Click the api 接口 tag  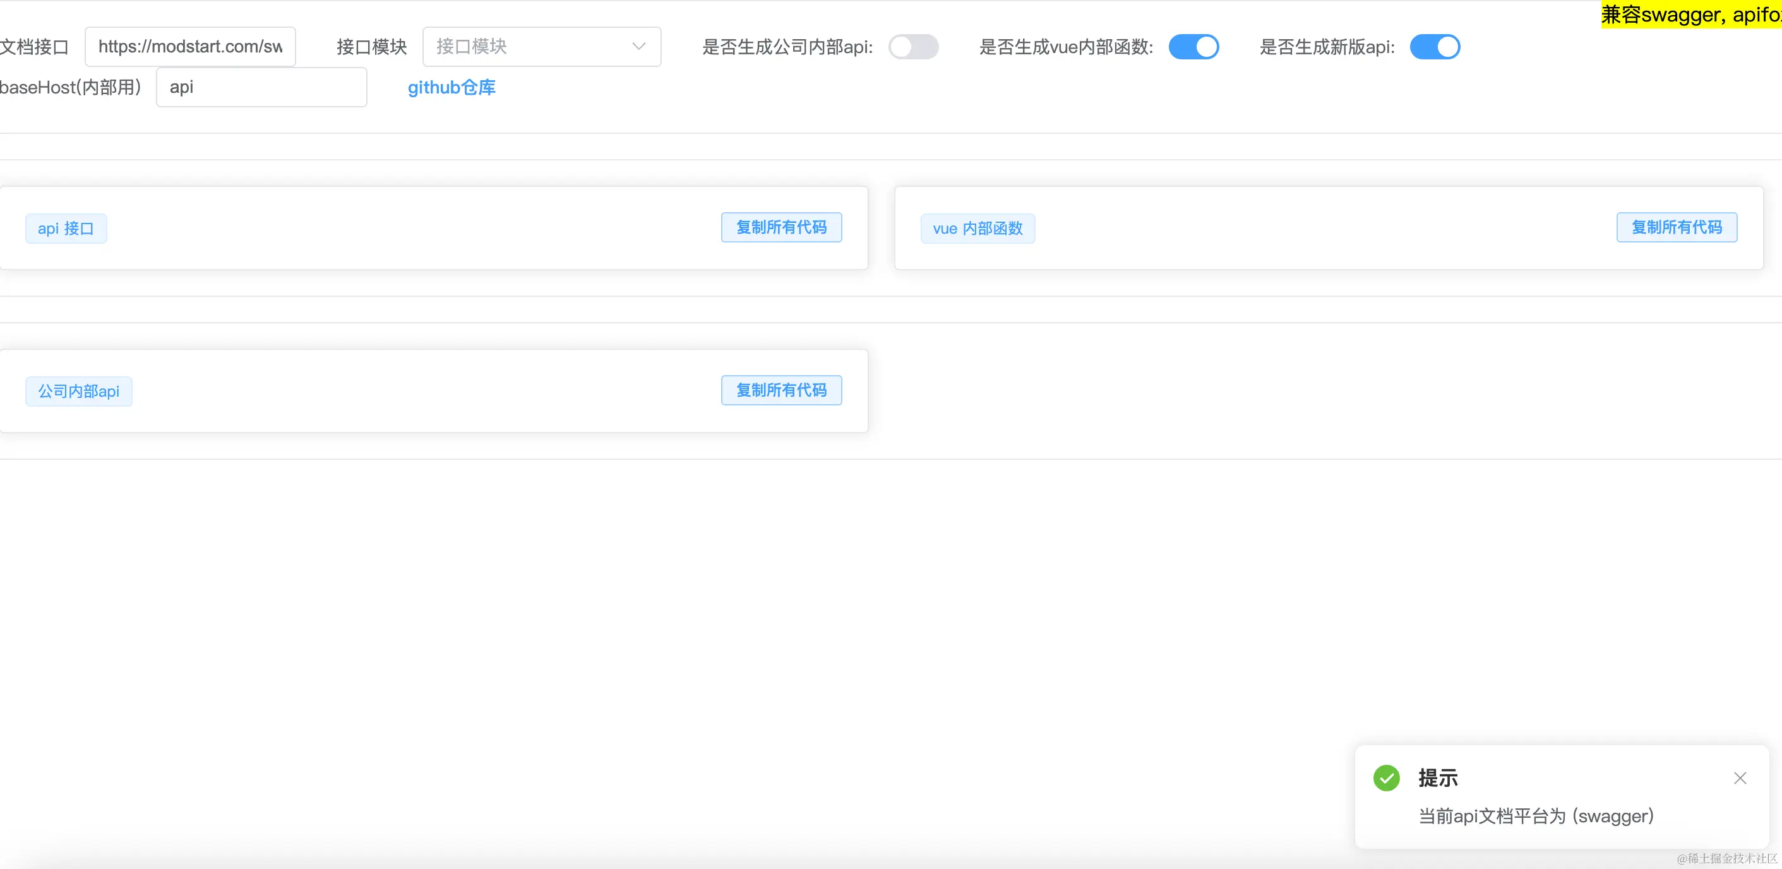click(x=66, y=229)
